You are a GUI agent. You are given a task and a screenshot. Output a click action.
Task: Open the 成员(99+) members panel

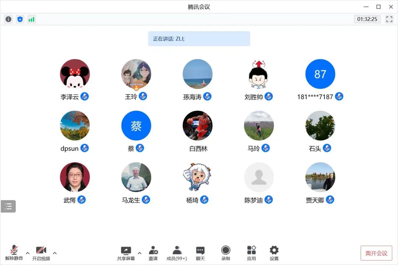click(177, 253)
